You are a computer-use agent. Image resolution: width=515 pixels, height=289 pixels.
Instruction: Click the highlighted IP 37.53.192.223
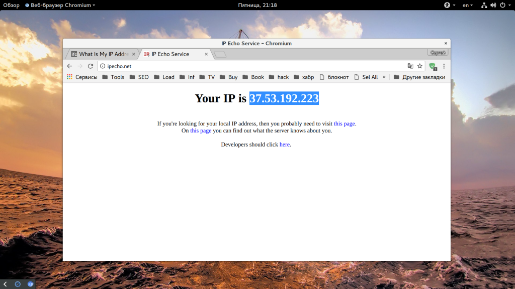284,98
